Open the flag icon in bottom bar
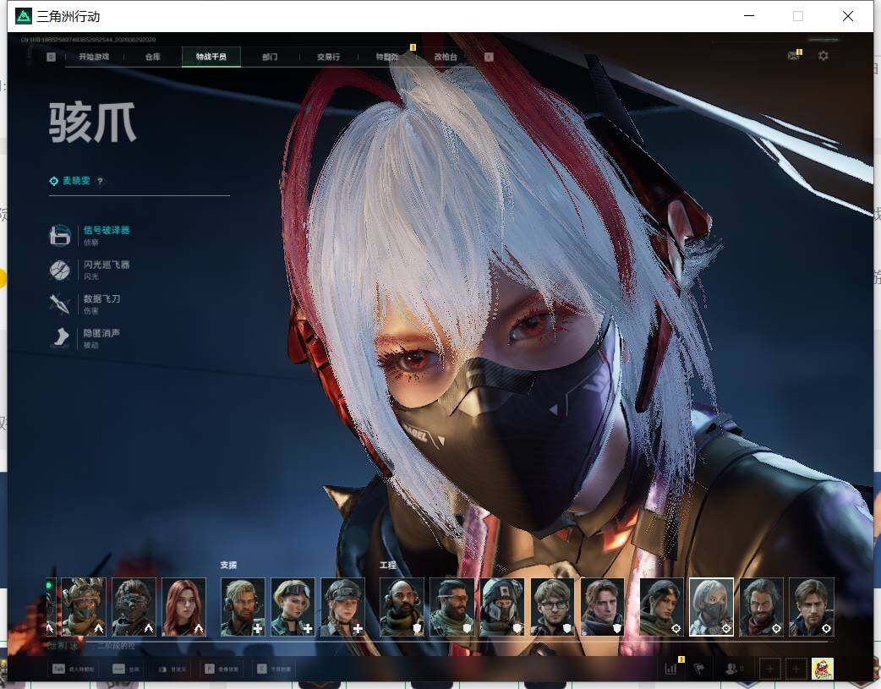The height and width of the screenshot is (689, 881). coord(699,669)
